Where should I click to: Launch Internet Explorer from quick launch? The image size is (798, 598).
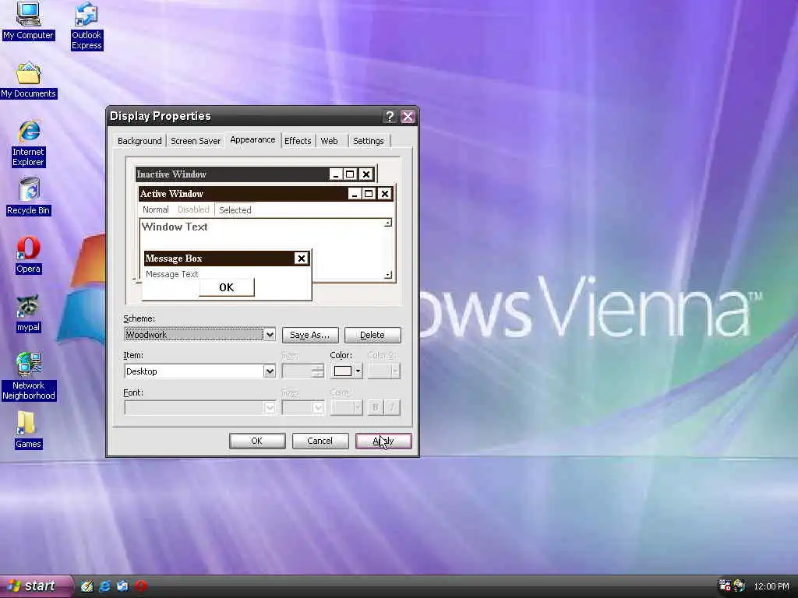tap(105, 586)
